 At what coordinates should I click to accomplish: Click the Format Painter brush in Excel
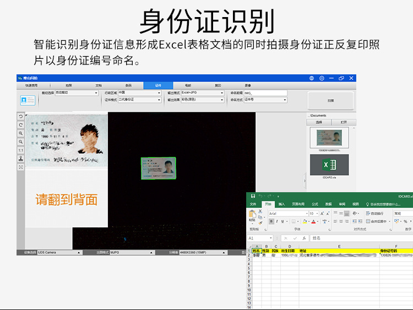click(x=260, y=223)
